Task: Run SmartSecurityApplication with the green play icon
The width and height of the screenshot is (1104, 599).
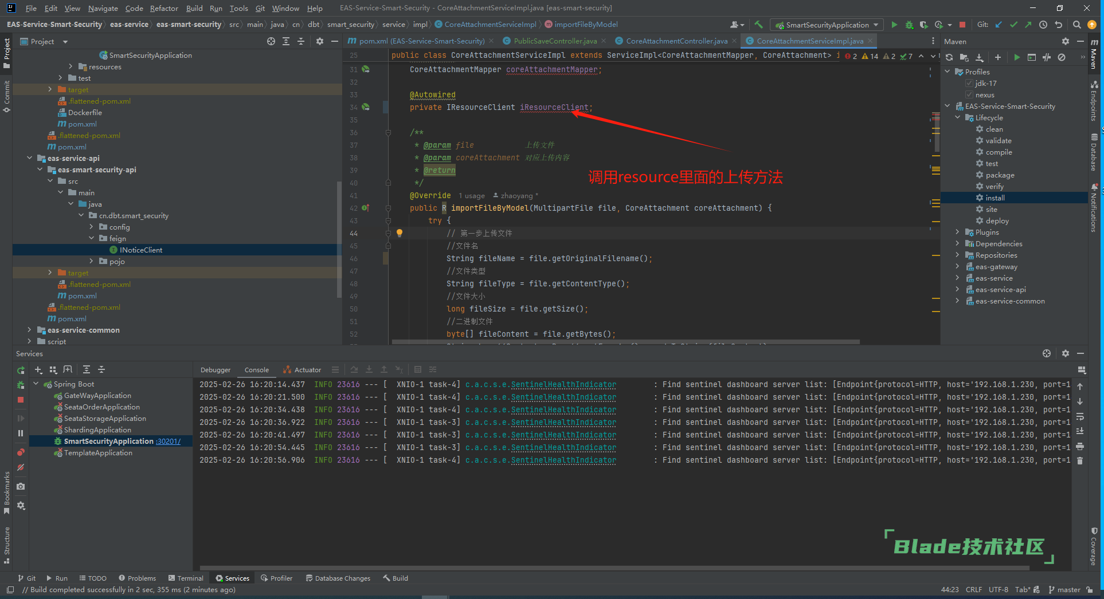Action: click(894, 25)
